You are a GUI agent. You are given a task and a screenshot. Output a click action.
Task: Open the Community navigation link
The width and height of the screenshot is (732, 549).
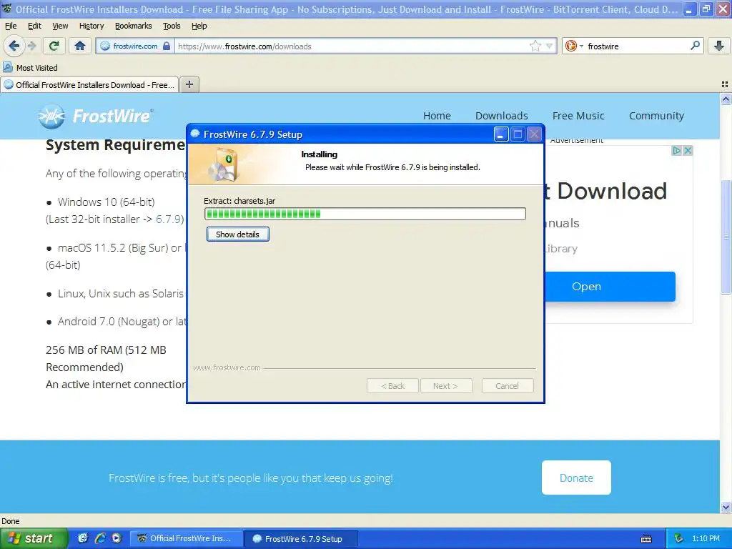point(656,116)
